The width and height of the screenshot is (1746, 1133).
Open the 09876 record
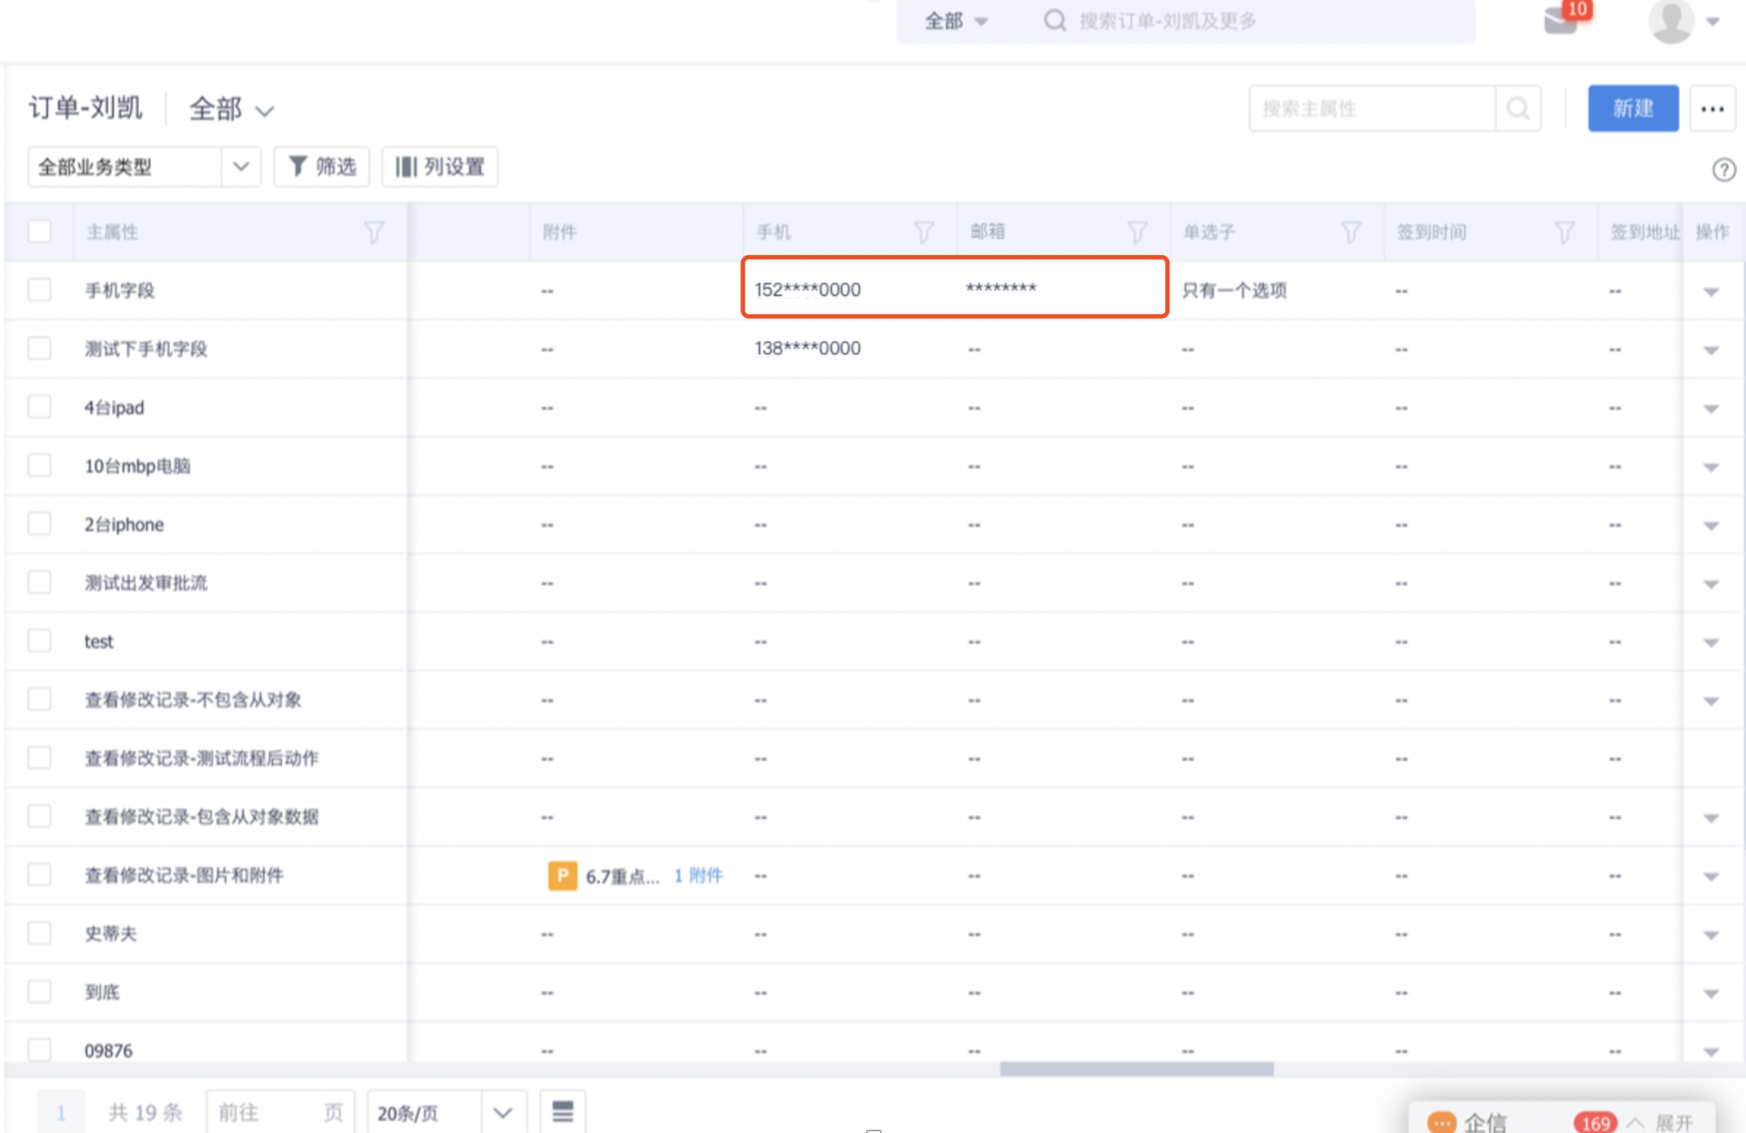tap(108, 1050)
